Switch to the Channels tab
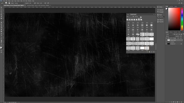 [x=175, y=32]
